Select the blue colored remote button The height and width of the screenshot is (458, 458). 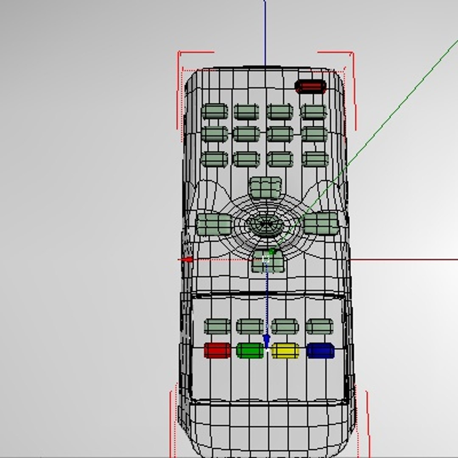coord(321,351)
